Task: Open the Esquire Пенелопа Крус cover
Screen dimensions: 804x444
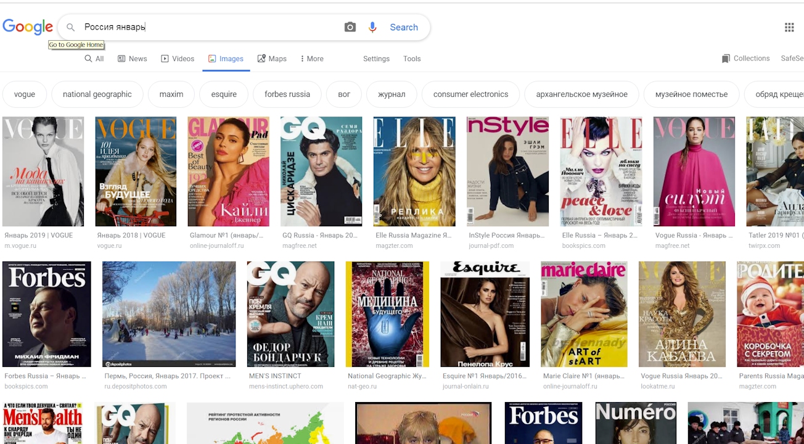Action: (x=485, y=314)
